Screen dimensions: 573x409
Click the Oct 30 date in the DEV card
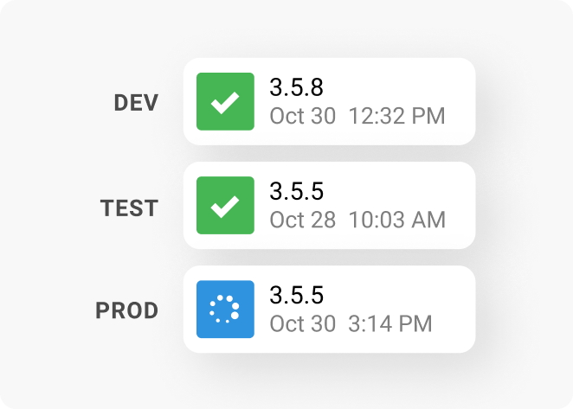tap(303, 116)
